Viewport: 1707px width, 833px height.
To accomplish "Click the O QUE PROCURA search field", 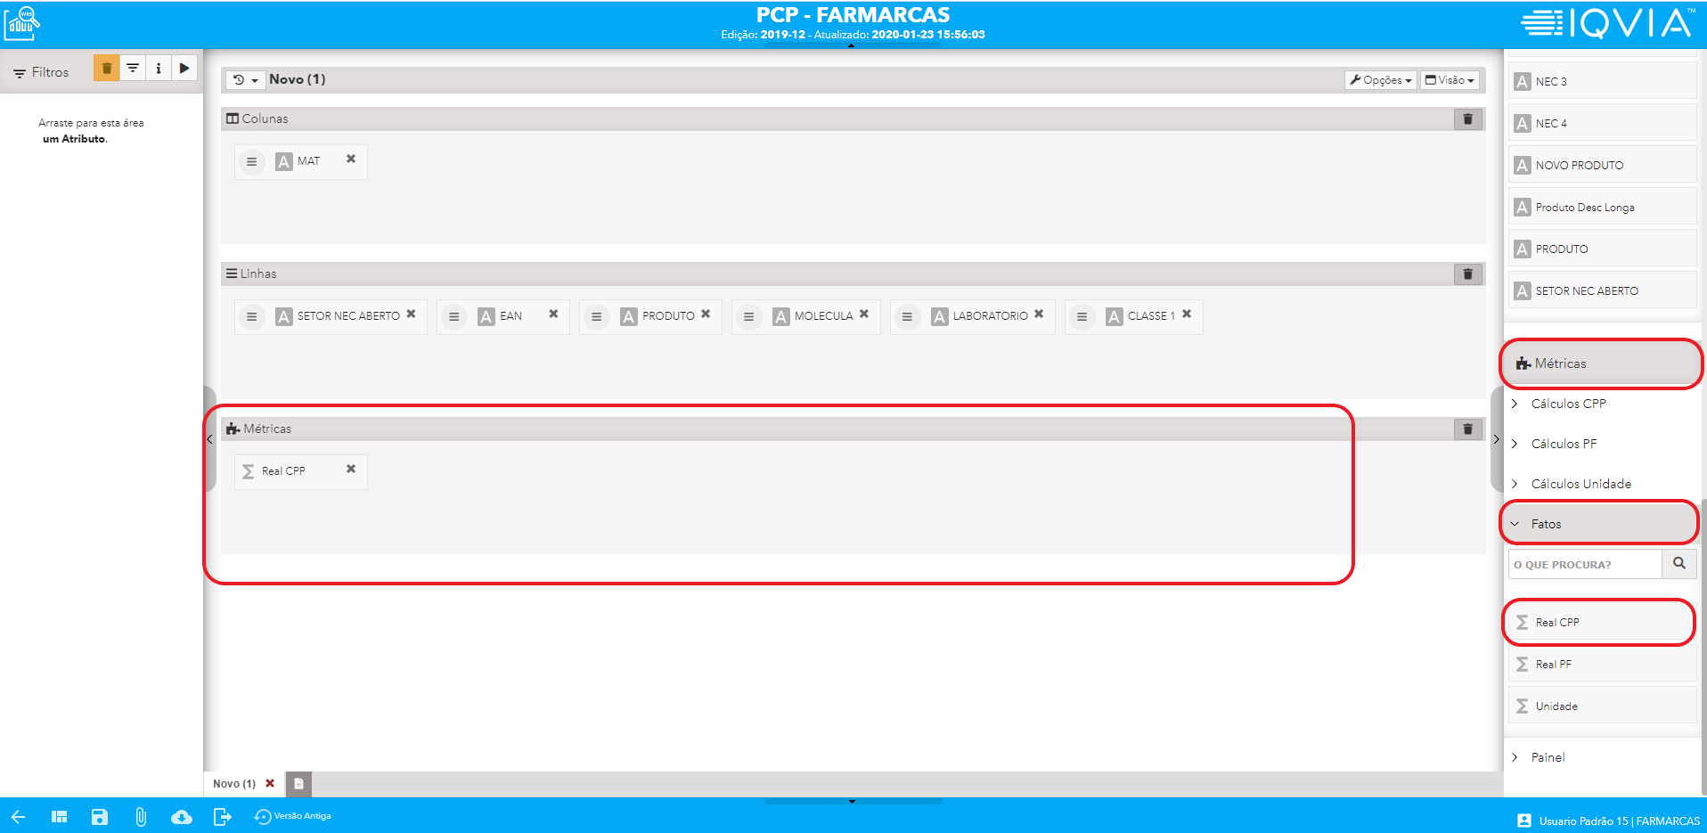I will tap(1584, 565).
